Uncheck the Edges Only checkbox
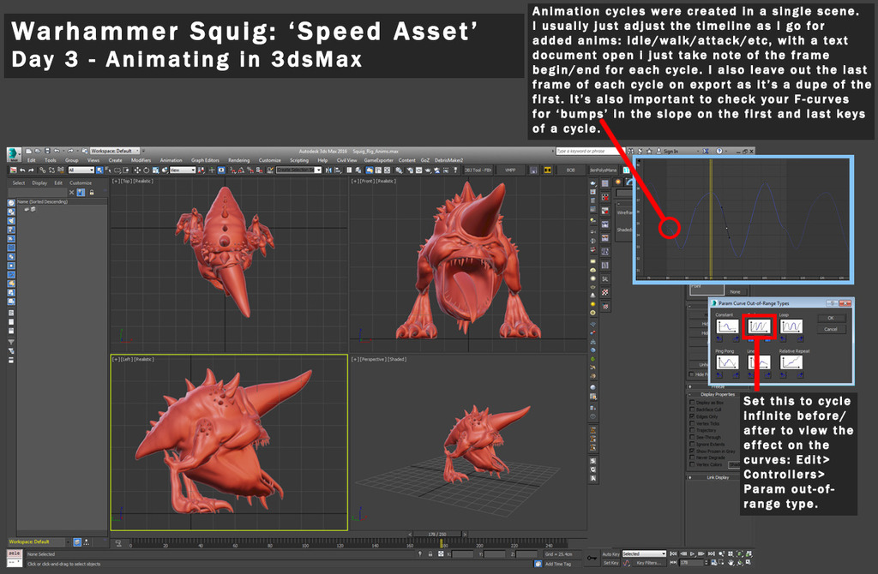 pos(692,416)
